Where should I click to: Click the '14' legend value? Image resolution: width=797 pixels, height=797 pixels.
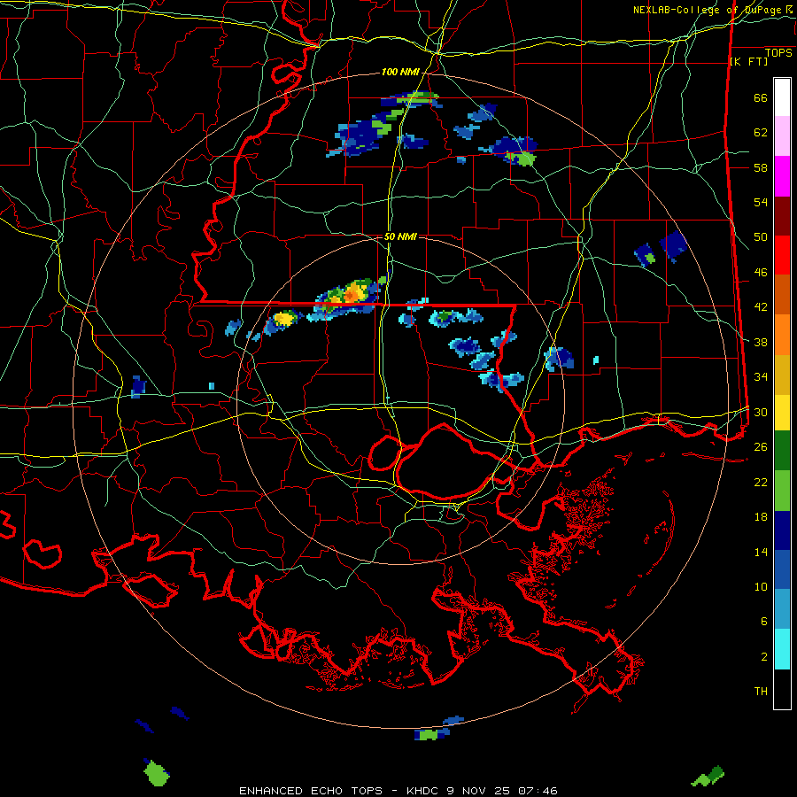[761, 552]
